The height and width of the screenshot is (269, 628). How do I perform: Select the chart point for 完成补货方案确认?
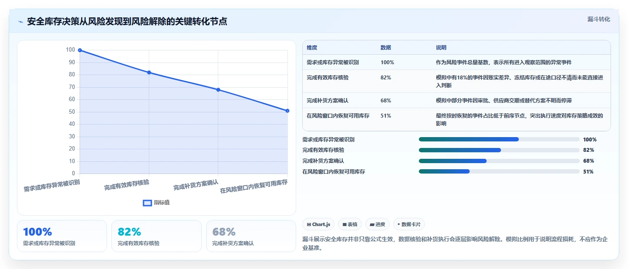pos(218,90)
